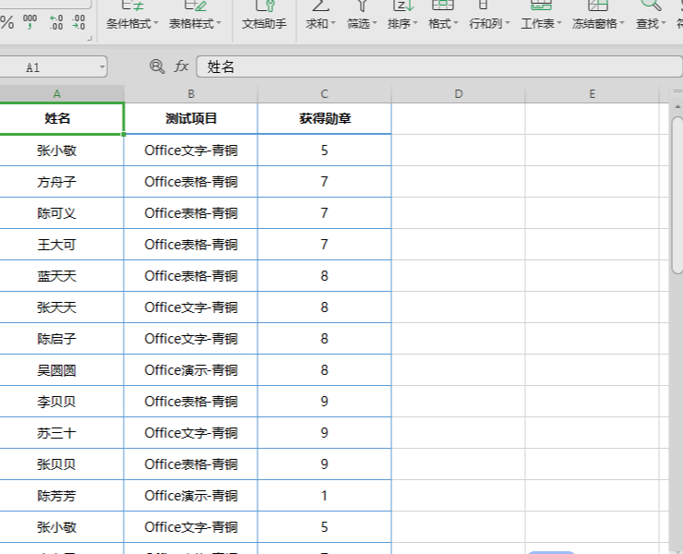The image size is (683, 554).
Task: Open the 表格样式 table style menu
Action: tap(195, 16)
